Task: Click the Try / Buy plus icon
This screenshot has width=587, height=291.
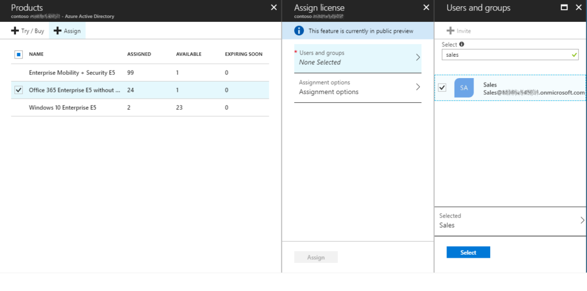Action: (x=15, y=31)
